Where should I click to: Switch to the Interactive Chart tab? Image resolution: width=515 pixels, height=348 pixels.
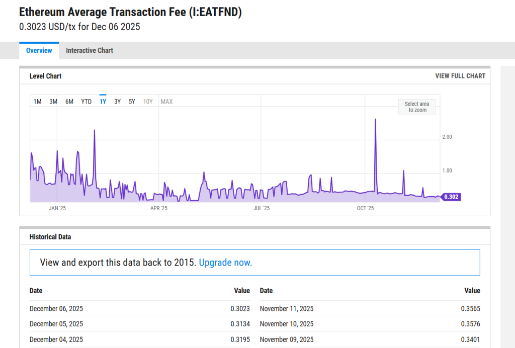(x=89, y=50)
